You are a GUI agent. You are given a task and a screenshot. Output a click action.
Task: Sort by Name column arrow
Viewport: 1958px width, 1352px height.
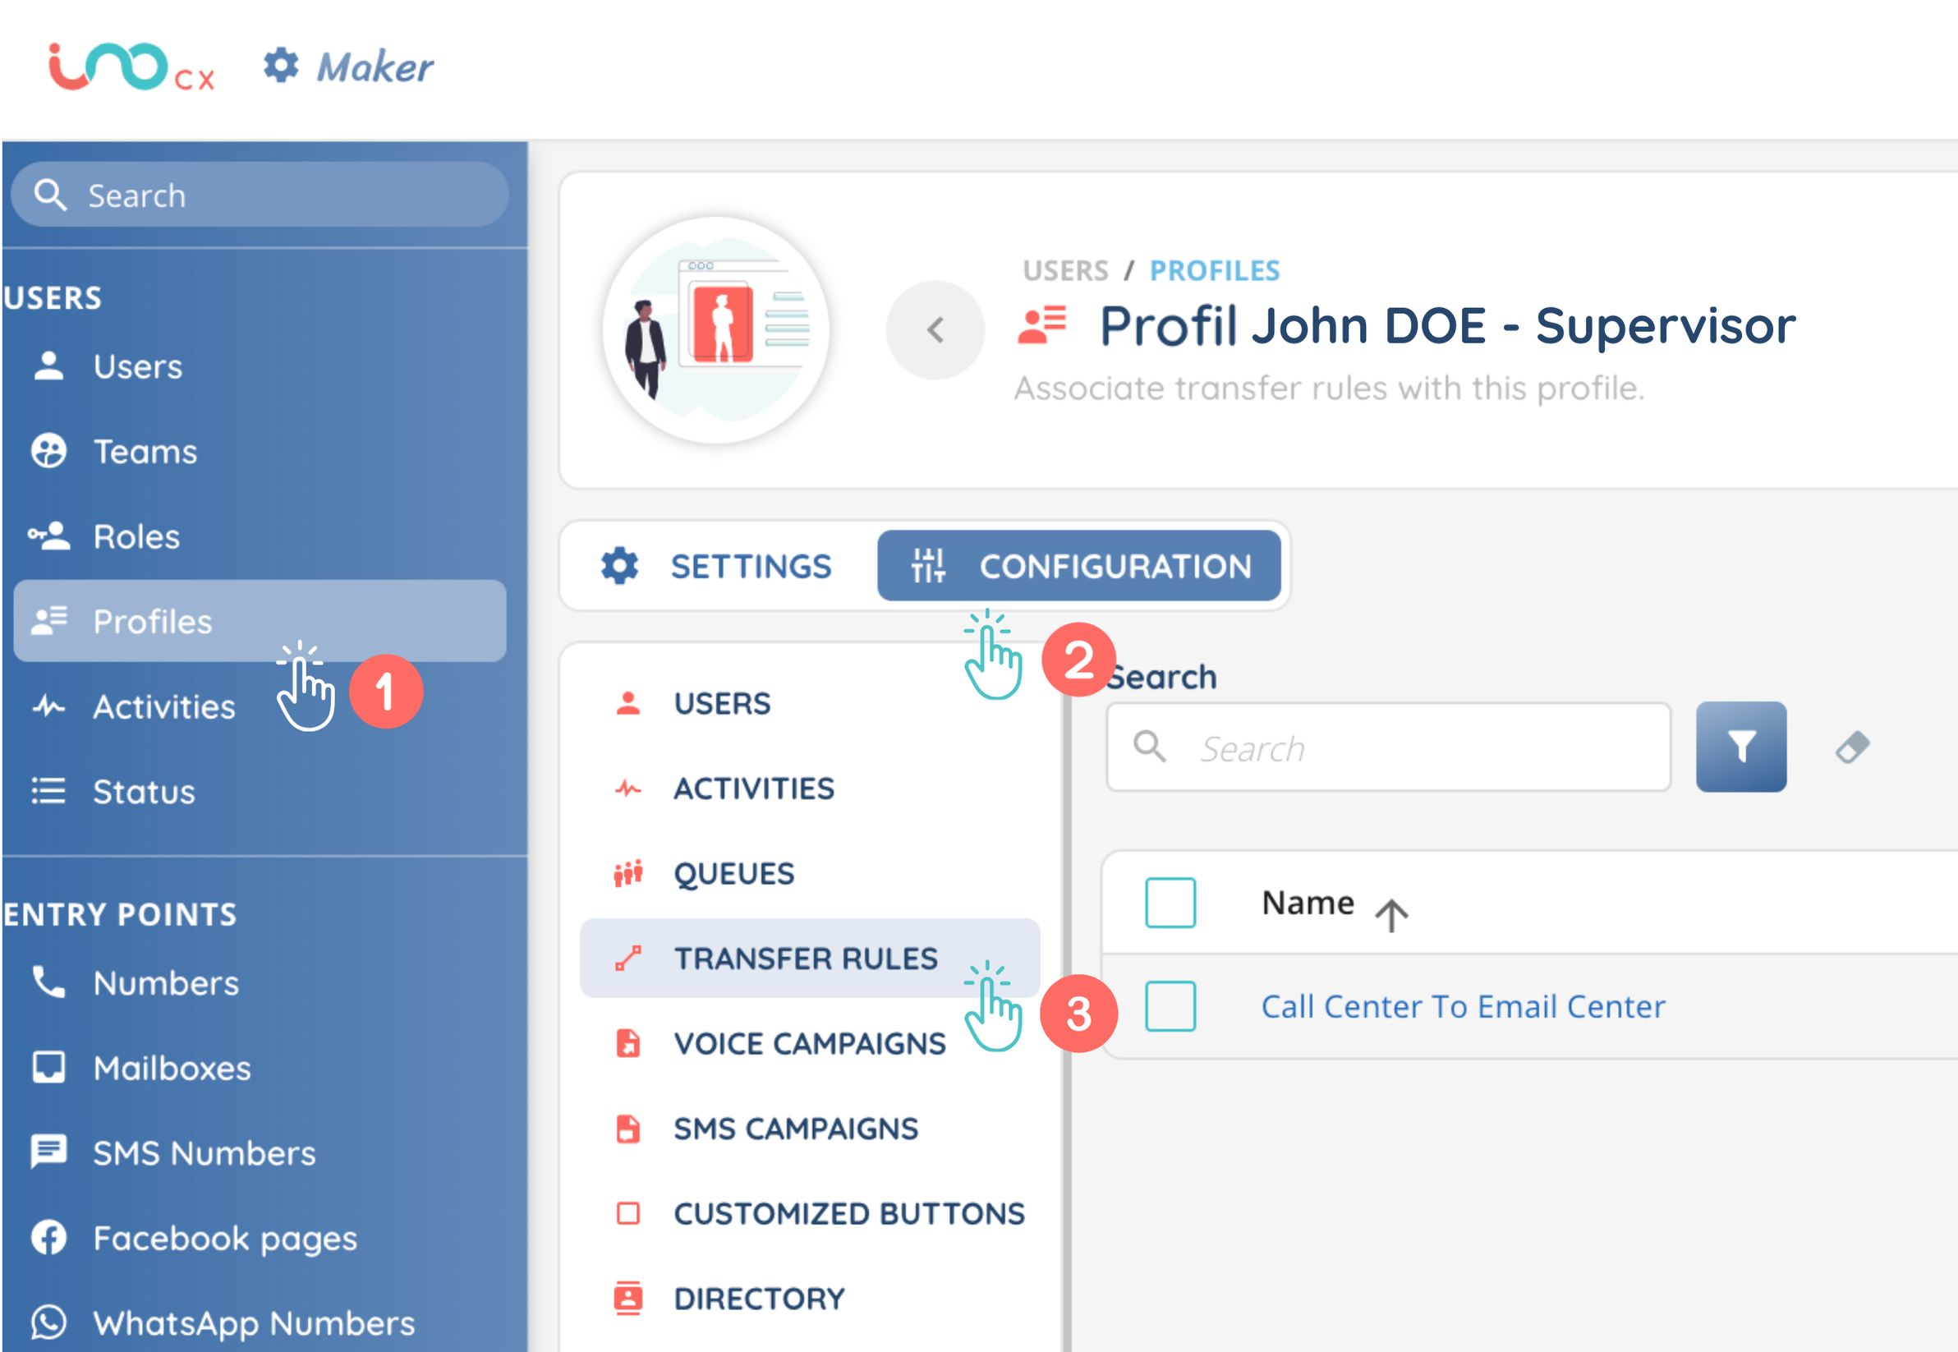[1390, 914]
